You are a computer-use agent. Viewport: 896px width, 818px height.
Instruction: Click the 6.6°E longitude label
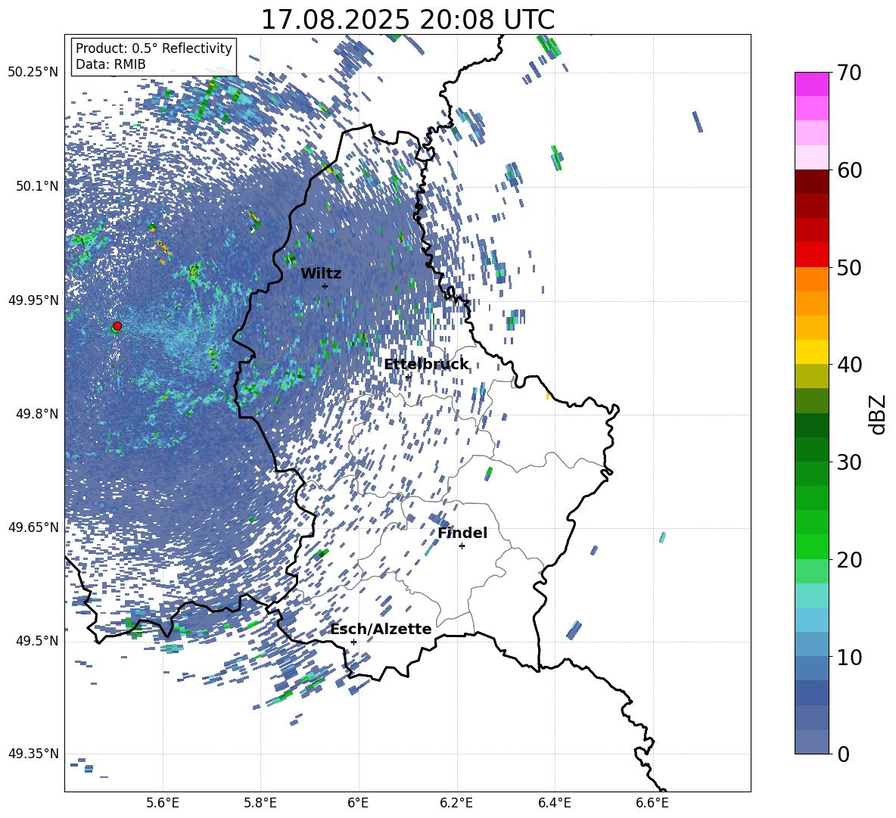(x=652, y=803)
